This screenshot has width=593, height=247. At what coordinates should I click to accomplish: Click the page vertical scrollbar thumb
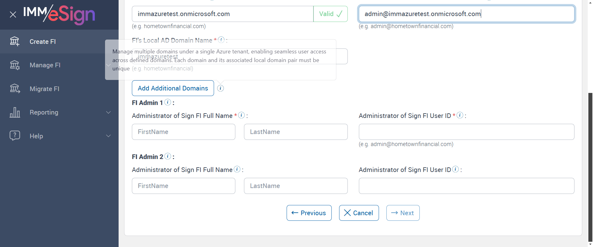[x=590, y=167]
